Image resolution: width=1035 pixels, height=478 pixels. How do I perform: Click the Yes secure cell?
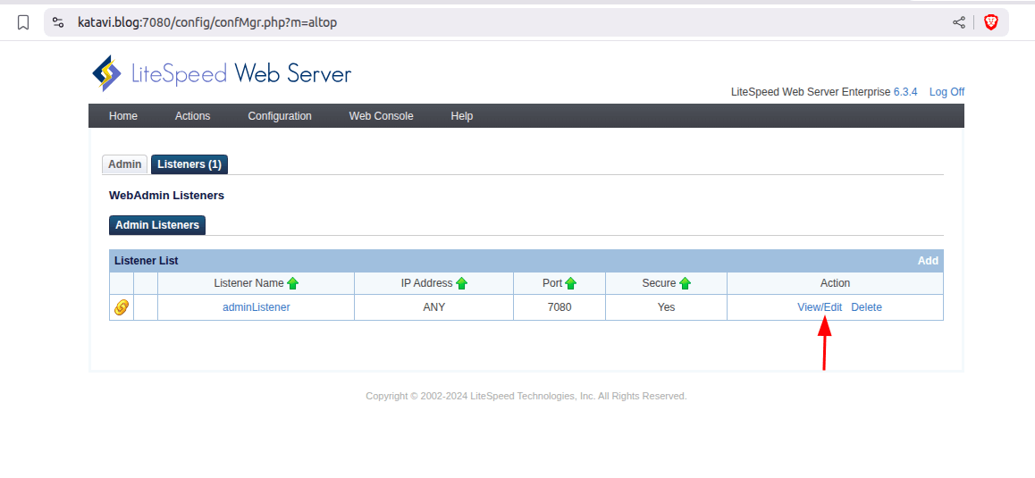tap(666, 307)
